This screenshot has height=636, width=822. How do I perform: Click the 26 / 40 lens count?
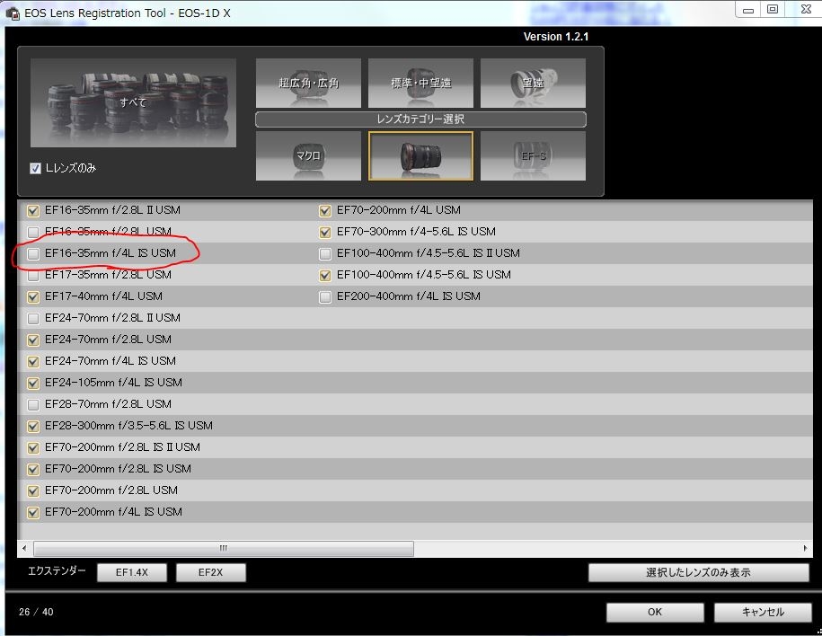(36, 612)
